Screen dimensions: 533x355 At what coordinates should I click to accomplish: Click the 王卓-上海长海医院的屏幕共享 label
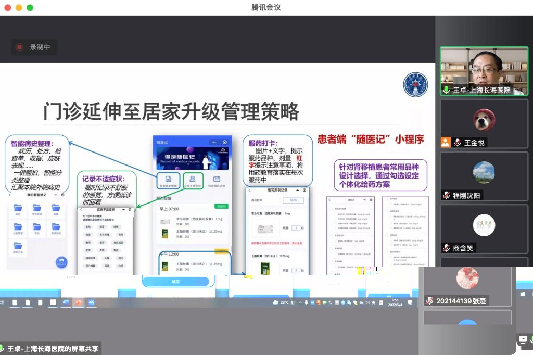point(53,349)
